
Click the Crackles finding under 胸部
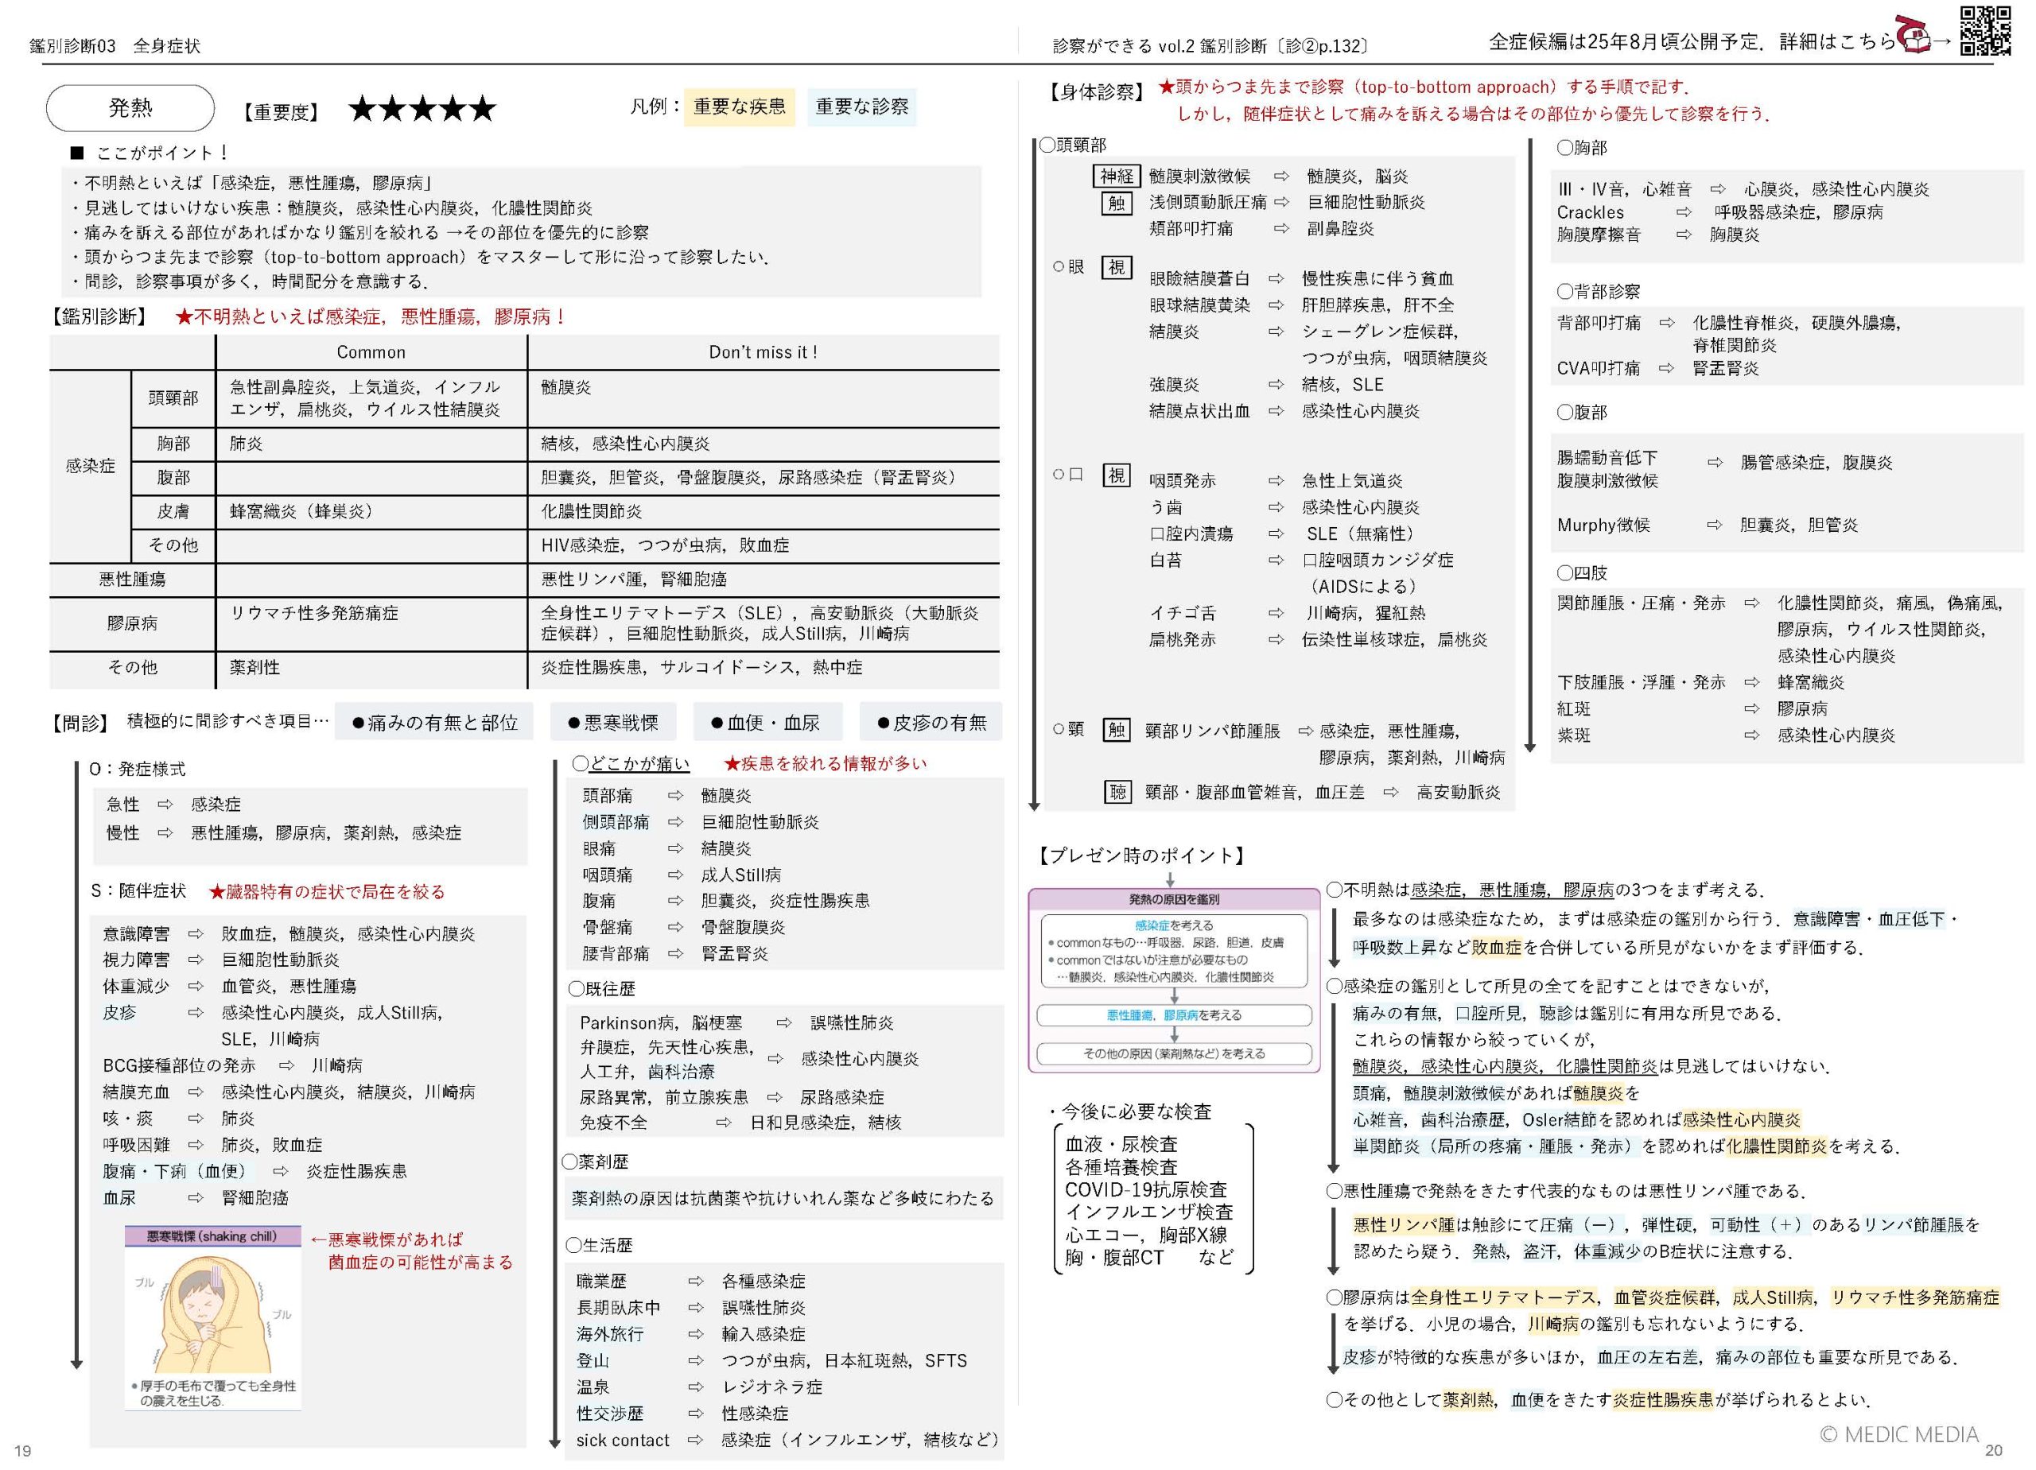[x=1590, y=213]
